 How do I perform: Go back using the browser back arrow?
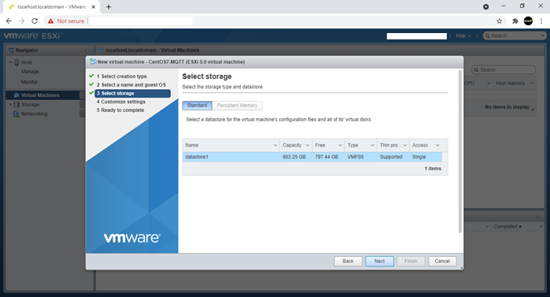[9, 21]
